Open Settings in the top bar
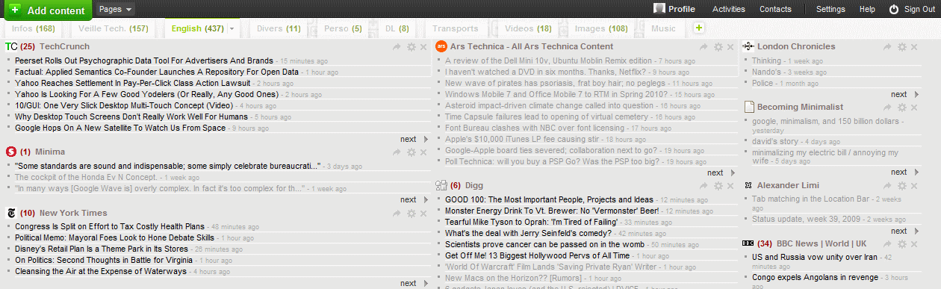Screen dimensions: 941x289 point(830,10)
